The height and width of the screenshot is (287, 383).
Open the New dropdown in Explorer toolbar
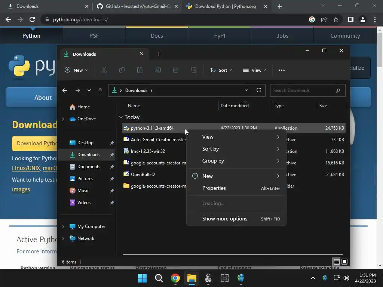pos(76,70)
